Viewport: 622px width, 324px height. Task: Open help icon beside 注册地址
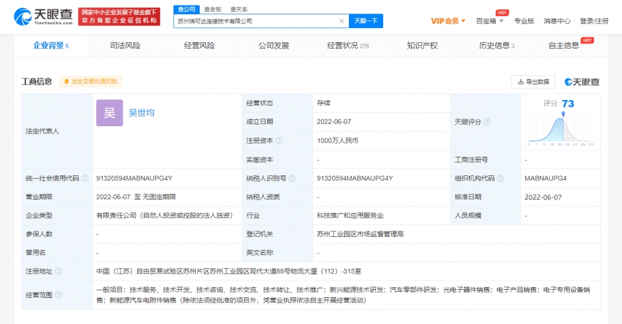coord(58,271)
